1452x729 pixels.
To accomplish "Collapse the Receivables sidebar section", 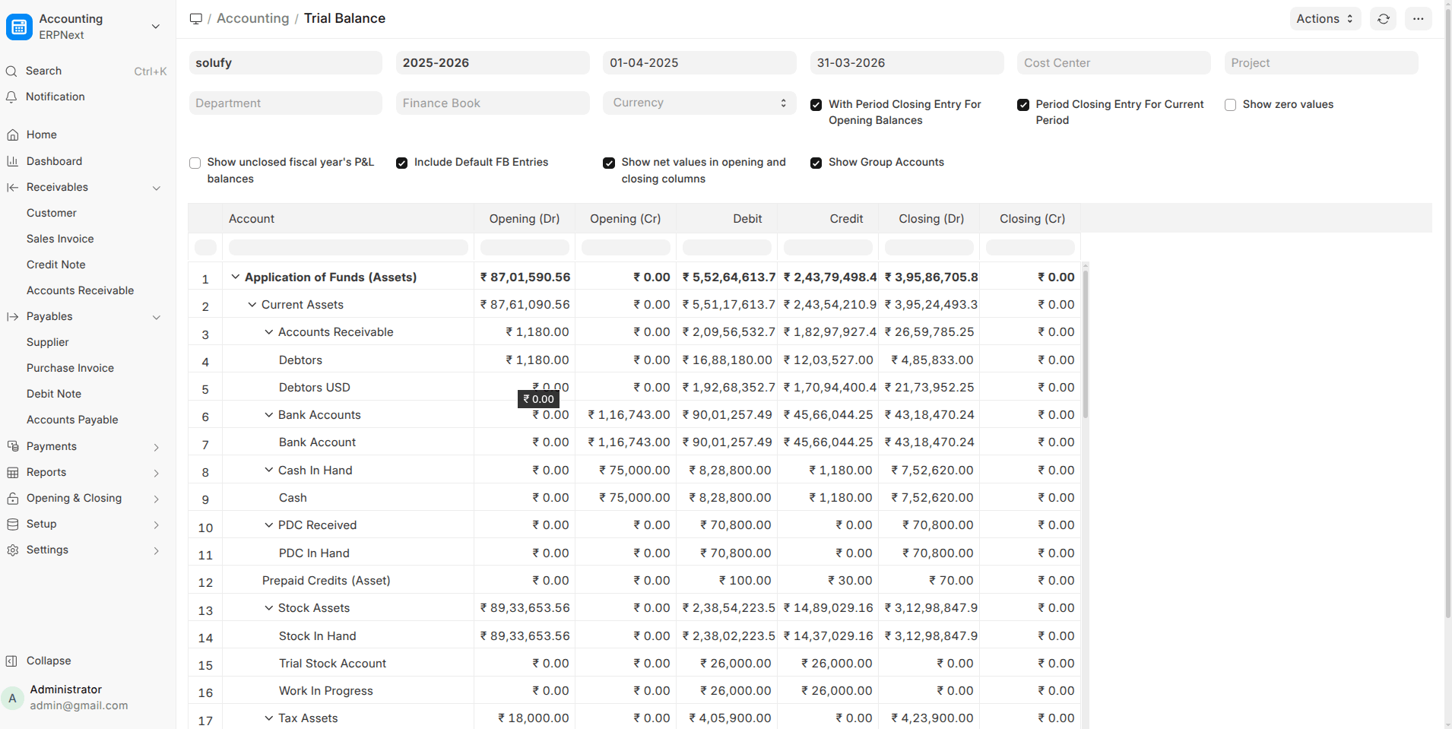I will tap(156, 188).
